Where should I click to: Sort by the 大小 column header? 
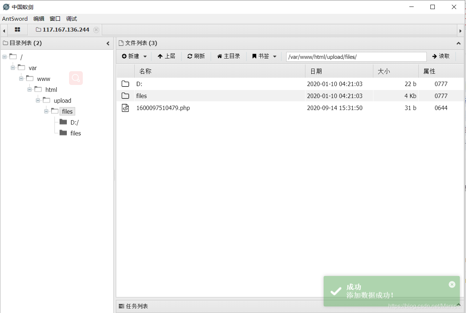pyautogui.click(x=396, y=71)
